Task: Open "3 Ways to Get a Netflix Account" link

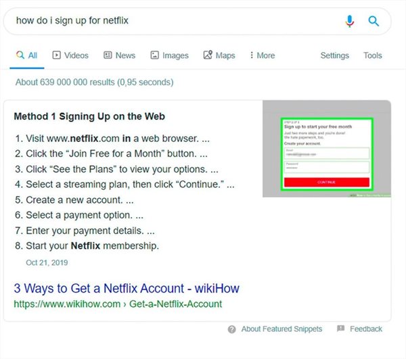Action: (x=127, y=288)
